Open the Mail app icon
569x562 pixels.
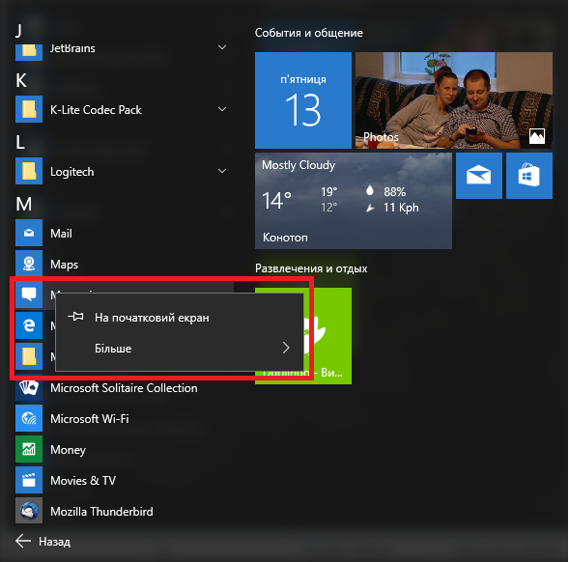pos(29,233)
